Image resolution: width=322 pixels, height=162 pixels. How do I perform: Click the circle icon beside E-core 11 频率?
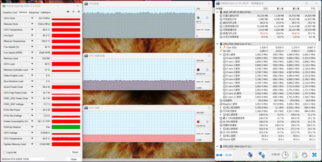(x=225, y=97)
